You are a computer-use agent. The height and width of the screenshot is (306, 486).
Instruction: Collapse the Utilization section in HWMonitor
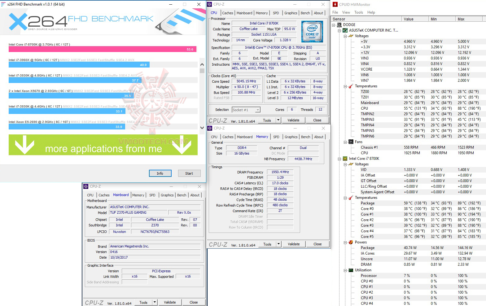tap(345, 270)
